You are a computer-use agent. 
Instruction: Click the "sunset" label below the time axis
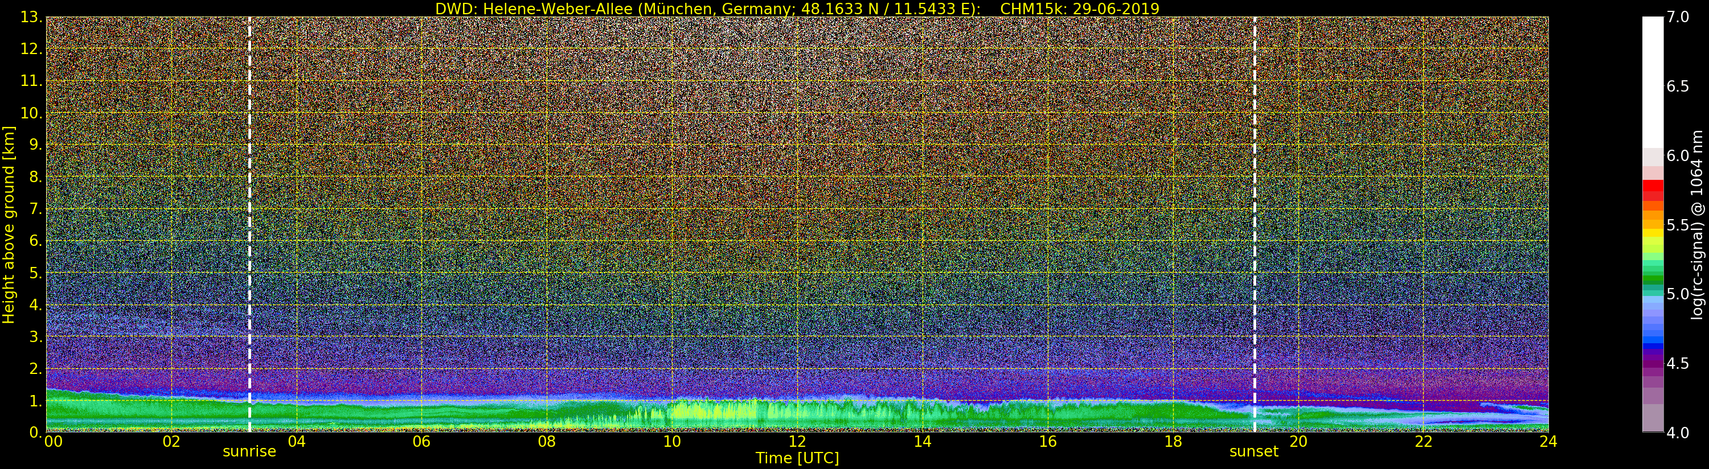(x=1254, y=452)
